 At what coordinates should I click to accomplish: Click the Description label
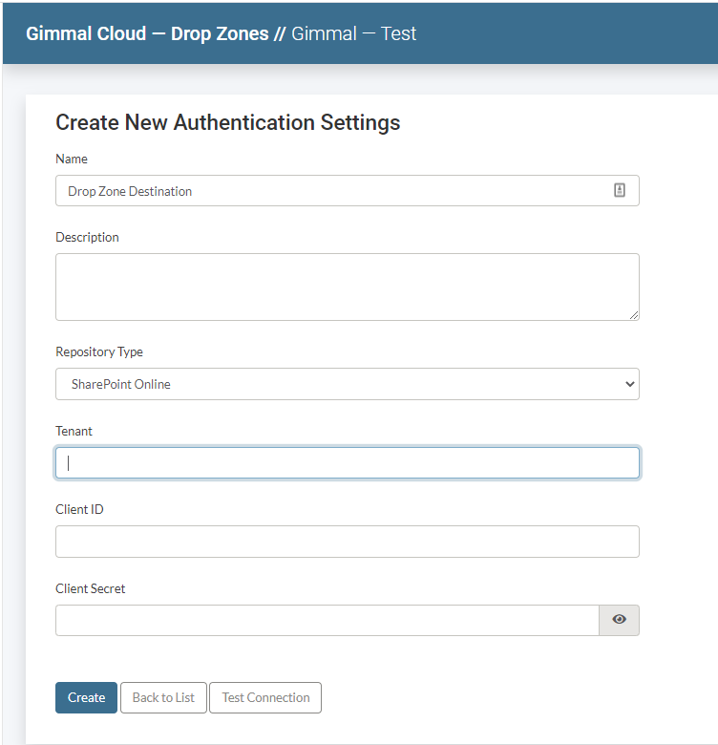coord(88,237)
